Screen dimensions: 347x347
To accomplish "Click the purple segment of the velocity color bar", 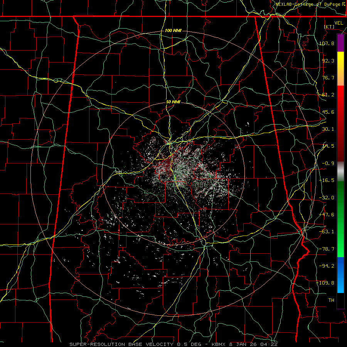I will point(340,43).
